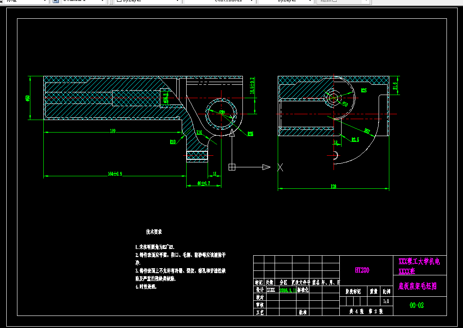Click the 标准化 title block cell
The width and height of the screenshot is (463, 328).
(x=303, y=290)
